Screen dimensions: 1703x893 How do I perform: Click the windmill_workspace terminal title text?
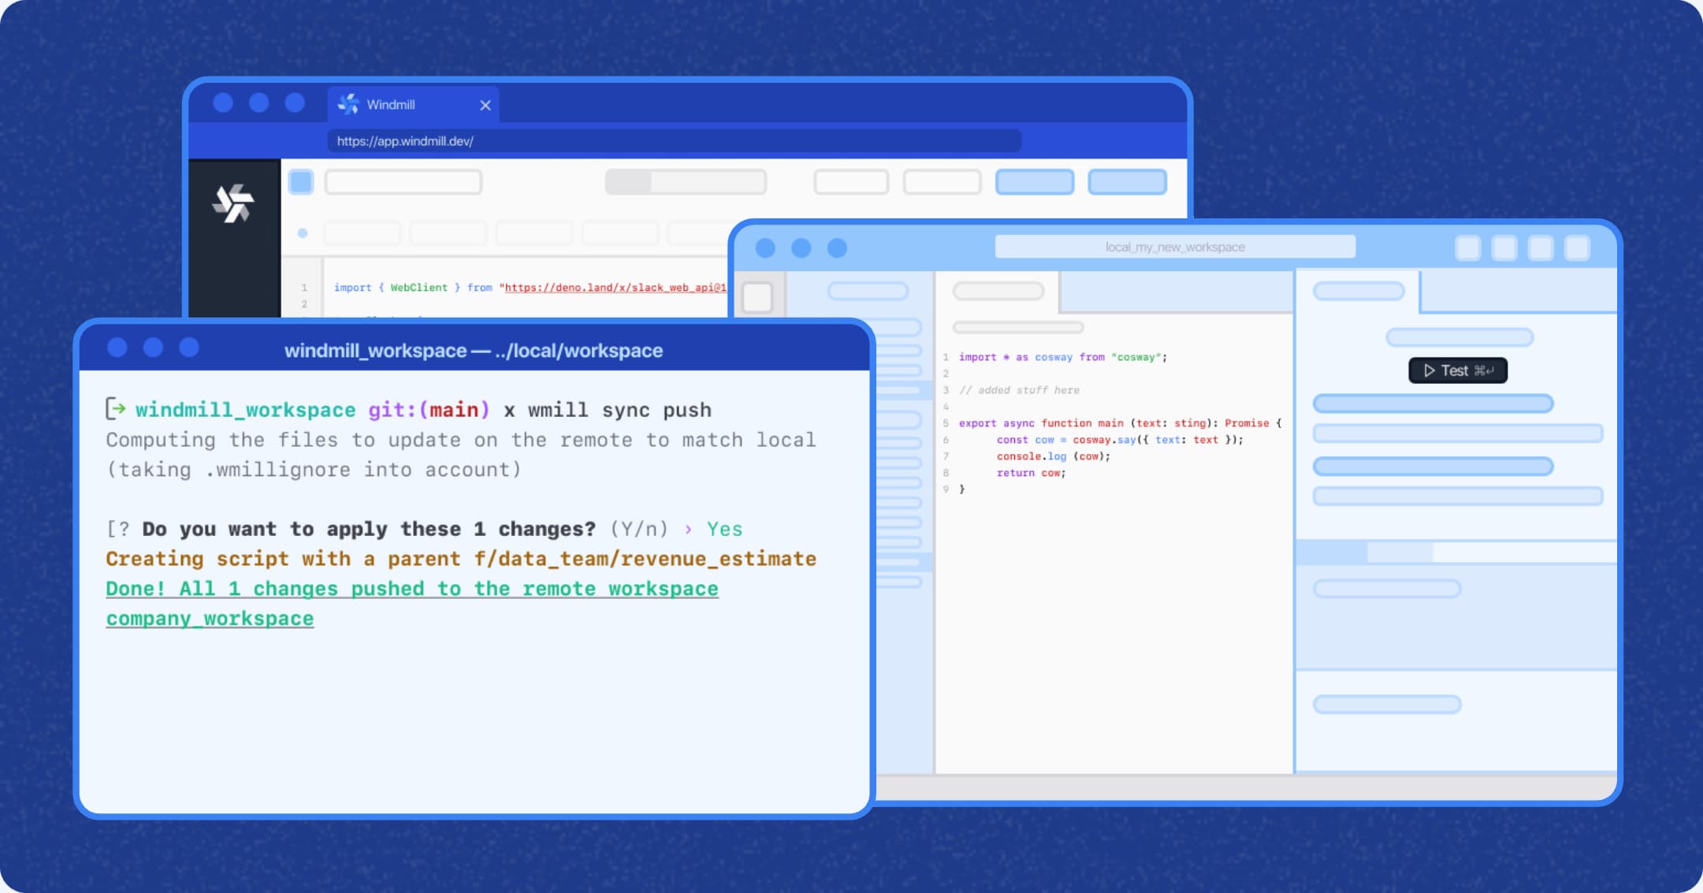[473, 351]
